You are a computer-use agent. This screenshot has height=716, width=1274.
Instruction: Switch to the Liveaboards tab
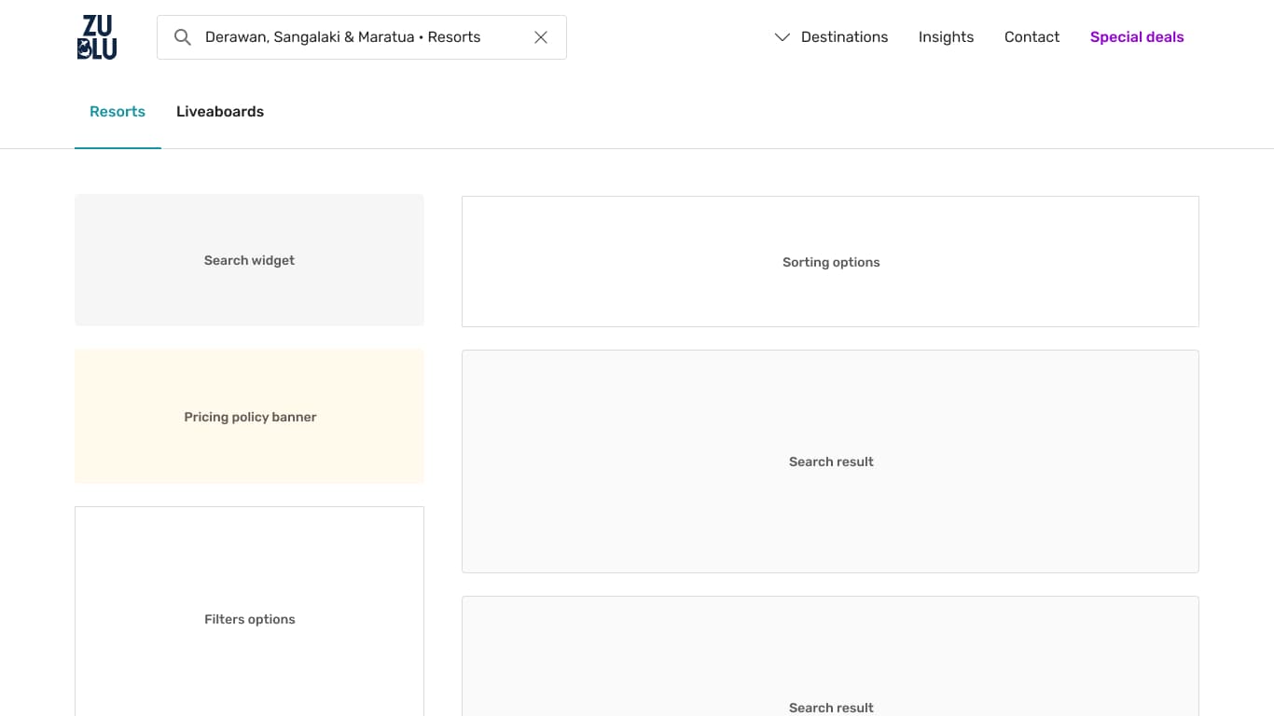(220, 112)
